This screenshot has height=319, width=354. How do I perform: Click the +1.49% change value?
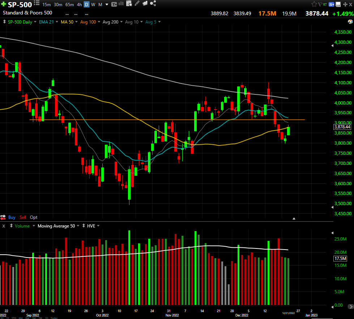pyautogui.click(x=343, y=14)
